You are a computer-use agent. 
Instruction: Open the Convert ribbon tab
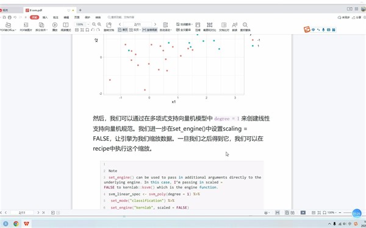(98, 18)
